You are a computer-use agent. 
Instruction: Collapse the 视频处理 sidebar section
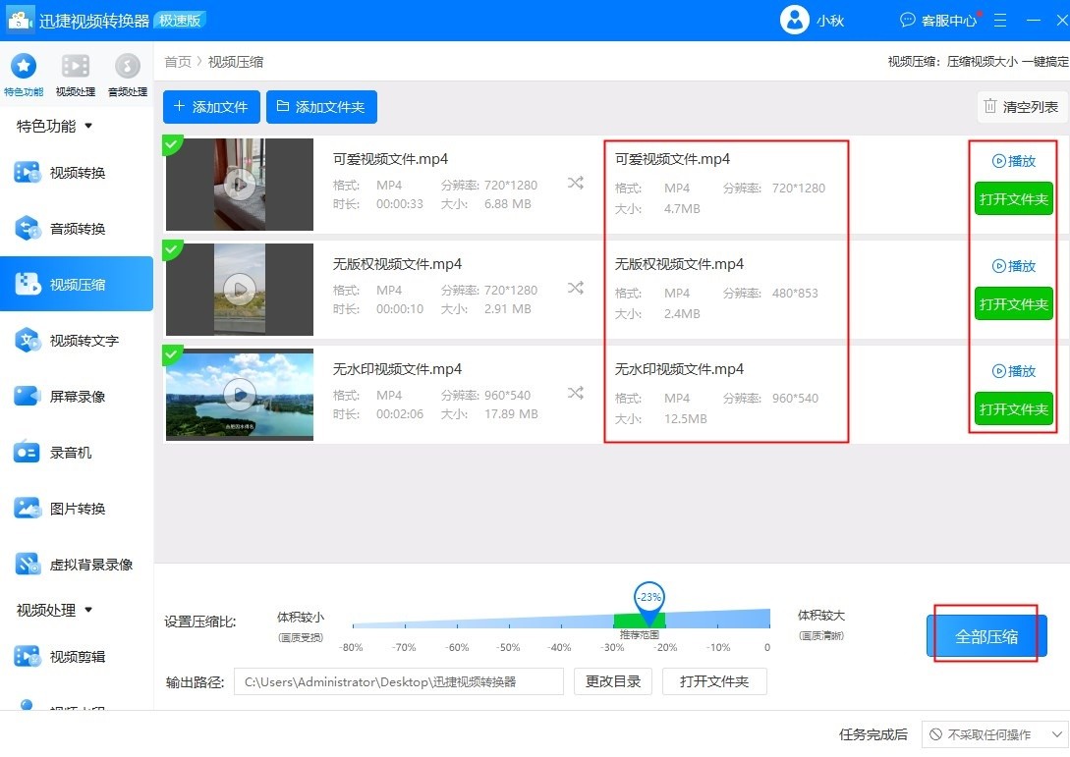click(88, 610)
